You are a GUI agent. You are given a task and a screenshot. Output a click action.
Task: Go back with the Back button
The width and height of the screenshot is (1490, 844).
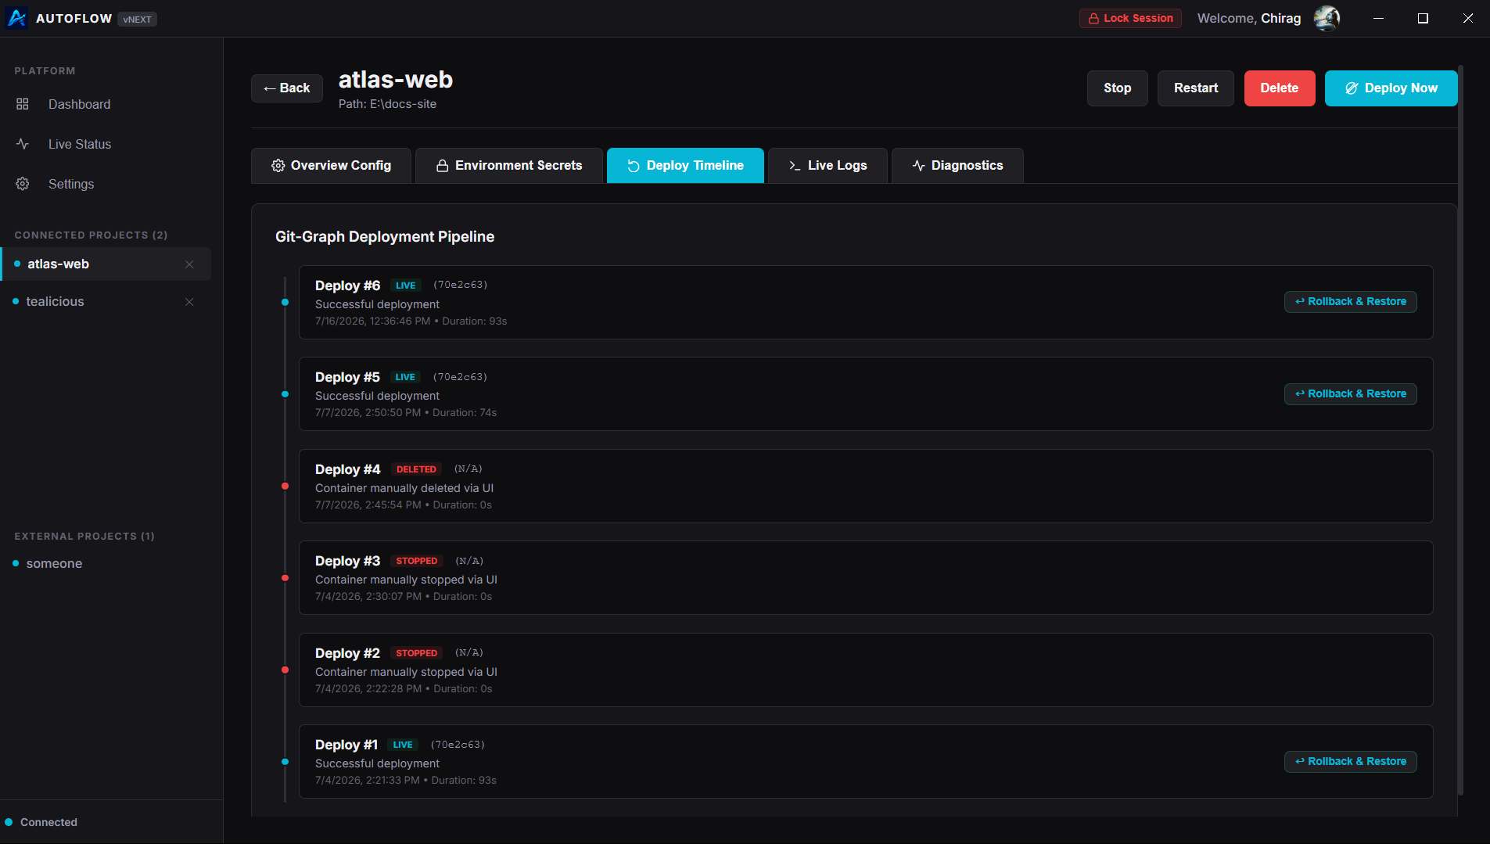[287, 88]
